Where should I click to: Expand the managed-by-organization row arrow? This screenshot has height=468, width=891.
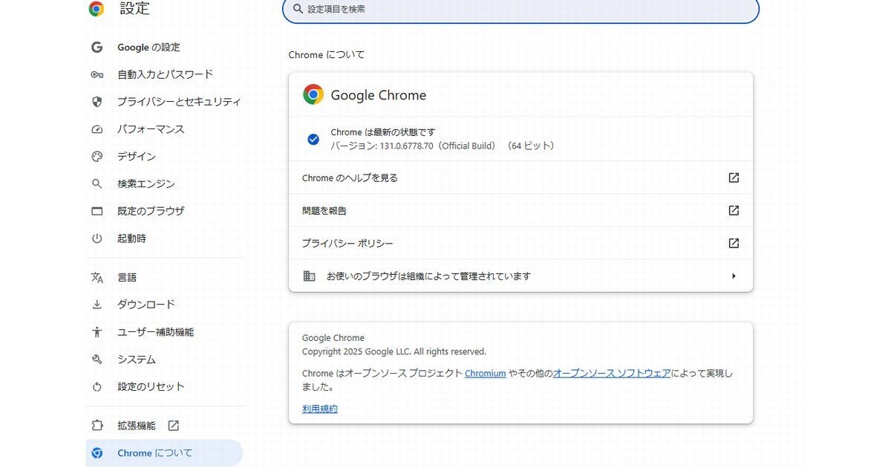pyautogui.click(x=734, y=276)
